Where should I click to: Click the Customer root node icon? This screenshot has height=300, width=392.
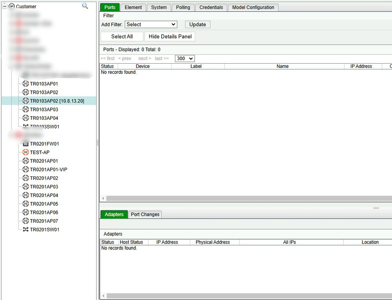click(12, 6)
